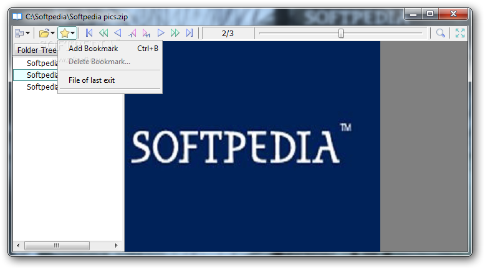Choose Add Bookmark from the menu
The width and height of the screenshot is (485, 269).
point(110,49)
